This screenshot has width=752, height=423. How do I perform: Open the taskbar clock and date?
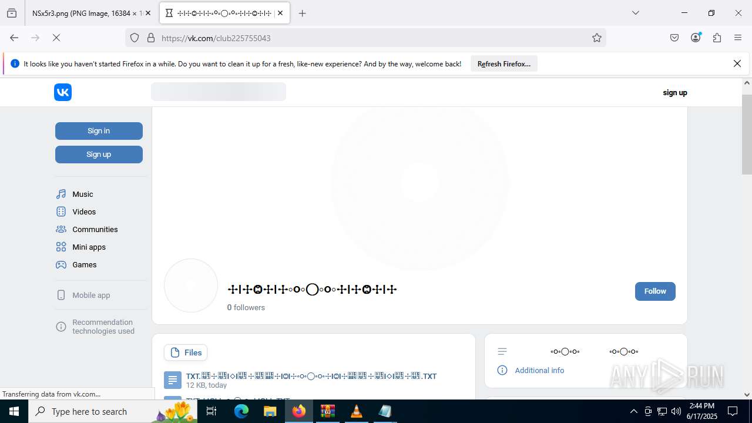[x=703, y=411]
